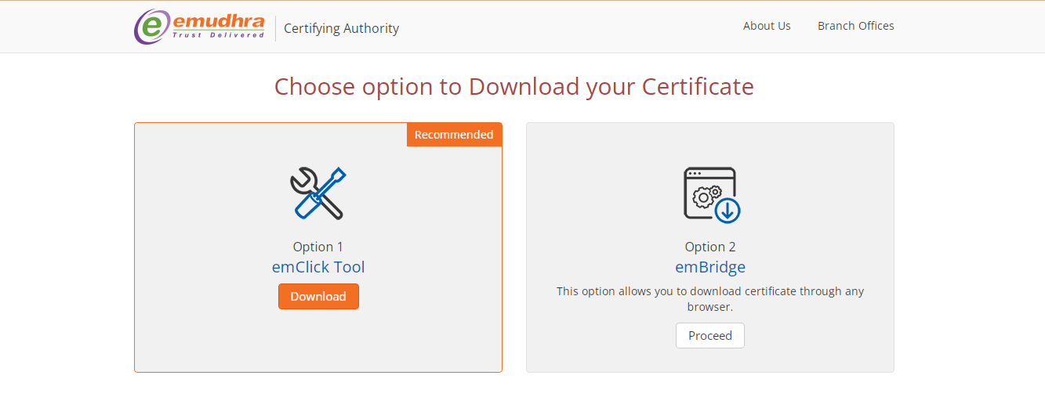This screenshot has width=1045, height=397.
Task: Click the Certifying Authority label
Action: coord(341,28)
